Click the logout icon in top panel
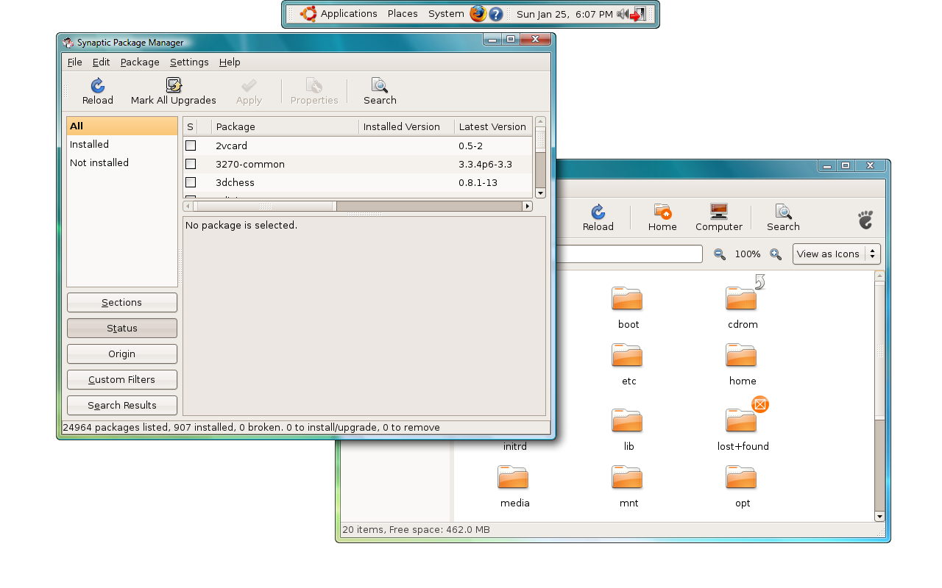The height and width of the screenshot is (588, 942). coord(638,14)
